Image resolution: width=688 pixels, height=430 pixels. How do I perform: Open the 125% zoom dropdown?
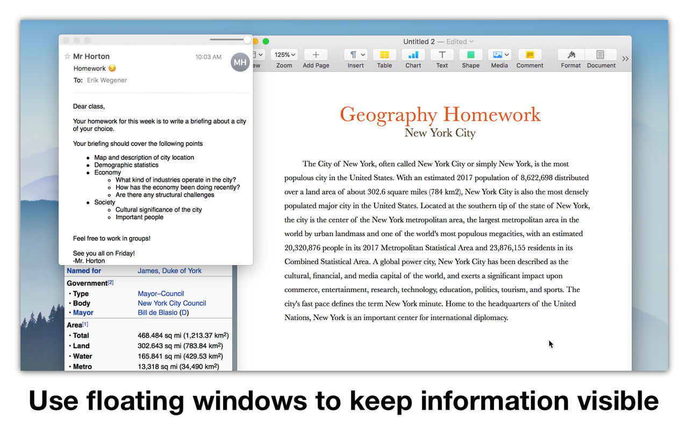click(x=284, y=55)
